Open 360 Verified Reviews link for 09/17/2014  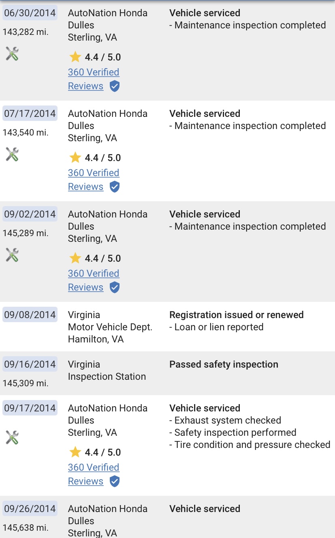point(94,474)
